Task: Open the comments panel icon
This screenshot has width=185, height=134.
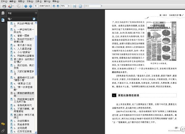Action: tap(3, 124)
